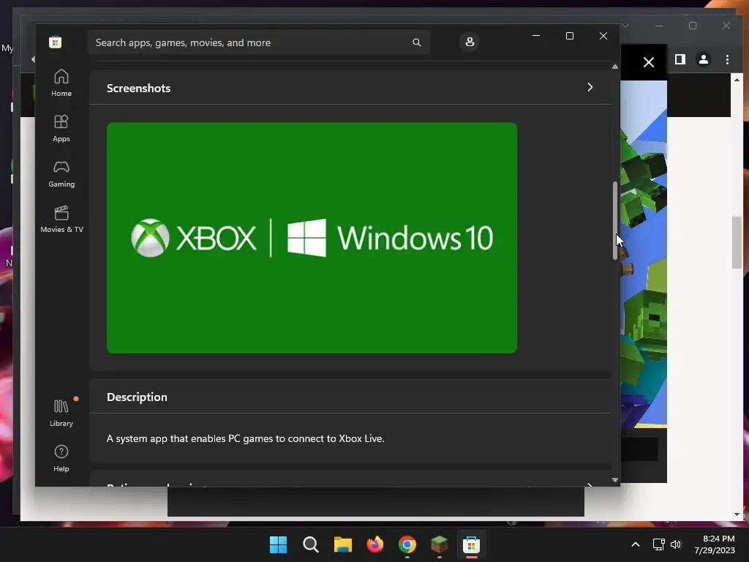Open Movies & TV section

pyautogui.click(x=61, y=220)
